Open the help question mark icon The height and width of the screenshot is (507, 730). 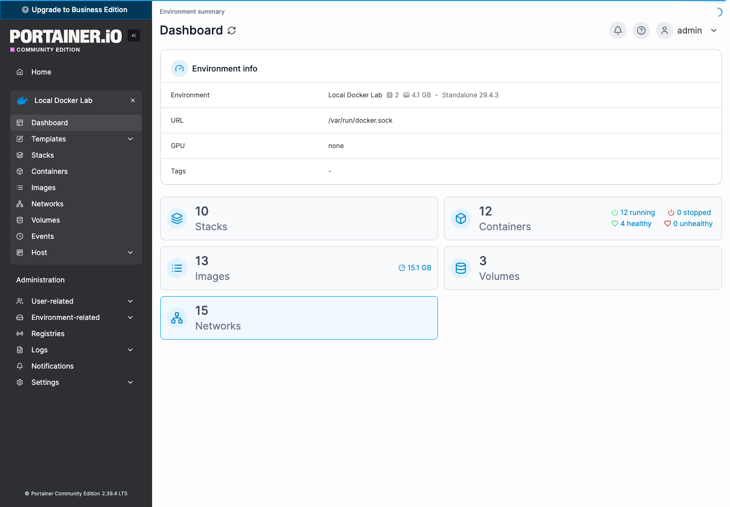[641, 30]
